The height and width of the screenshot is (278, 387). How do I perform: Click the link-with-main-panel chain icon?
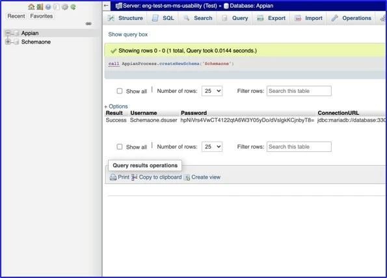pyautogui.click(x=88, y=23)
